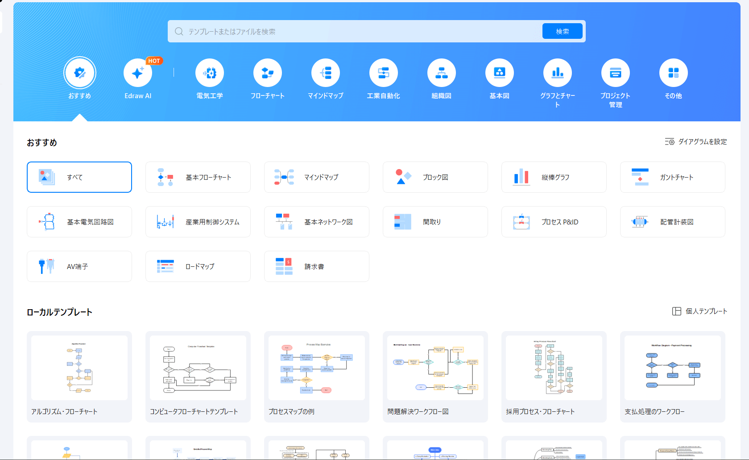Open the 基本図 category icon
Screen dimensions: 749x460
click(x=500, y=73)
